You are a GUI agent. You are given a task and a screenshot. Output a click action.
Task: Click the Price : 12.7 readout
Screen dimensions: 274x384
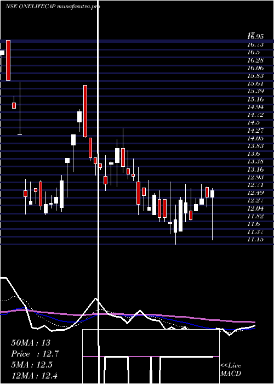pos(35,354)
